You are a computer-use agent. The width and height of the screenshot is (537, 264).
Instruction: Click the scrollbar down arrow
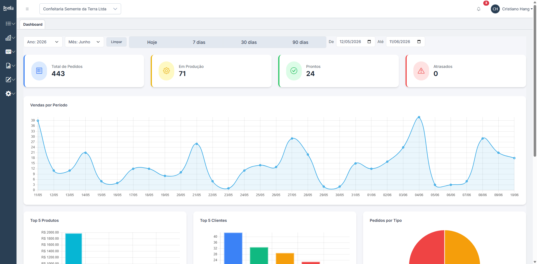(x=535, y=262)
